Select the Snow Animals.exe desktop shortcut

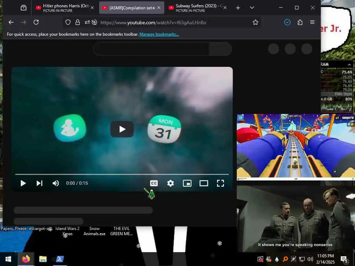click(94, 231)
